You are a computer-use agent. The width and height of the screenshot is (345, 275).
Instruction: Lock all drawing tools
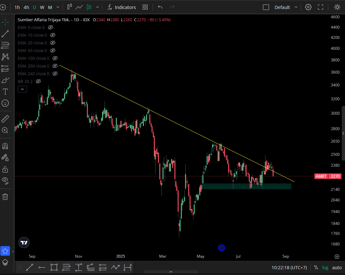(5, 169)
